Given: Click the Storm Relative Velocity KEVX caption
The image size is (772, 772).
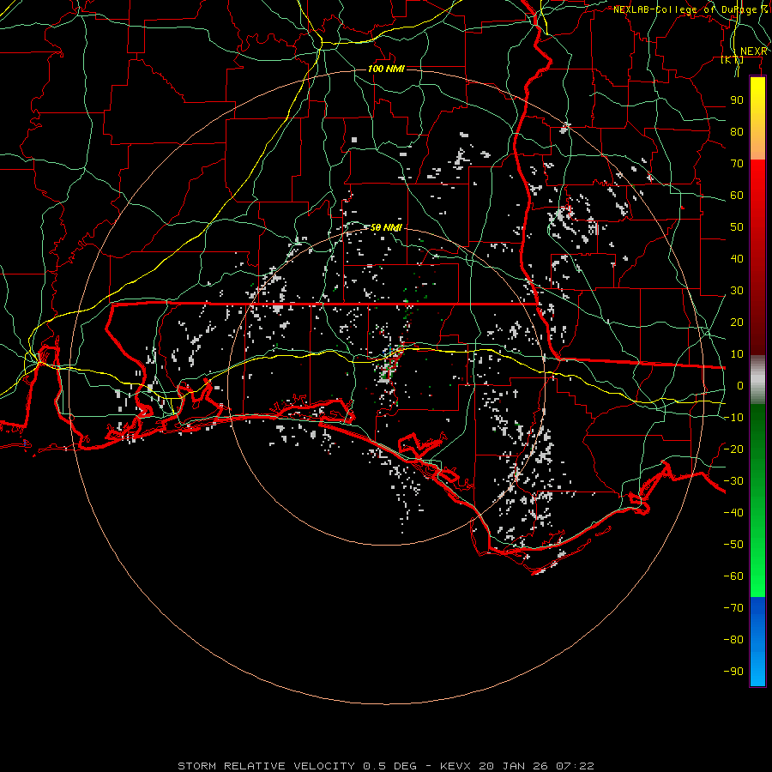Looking at the screenshot, I should click(x=386, y=766).
